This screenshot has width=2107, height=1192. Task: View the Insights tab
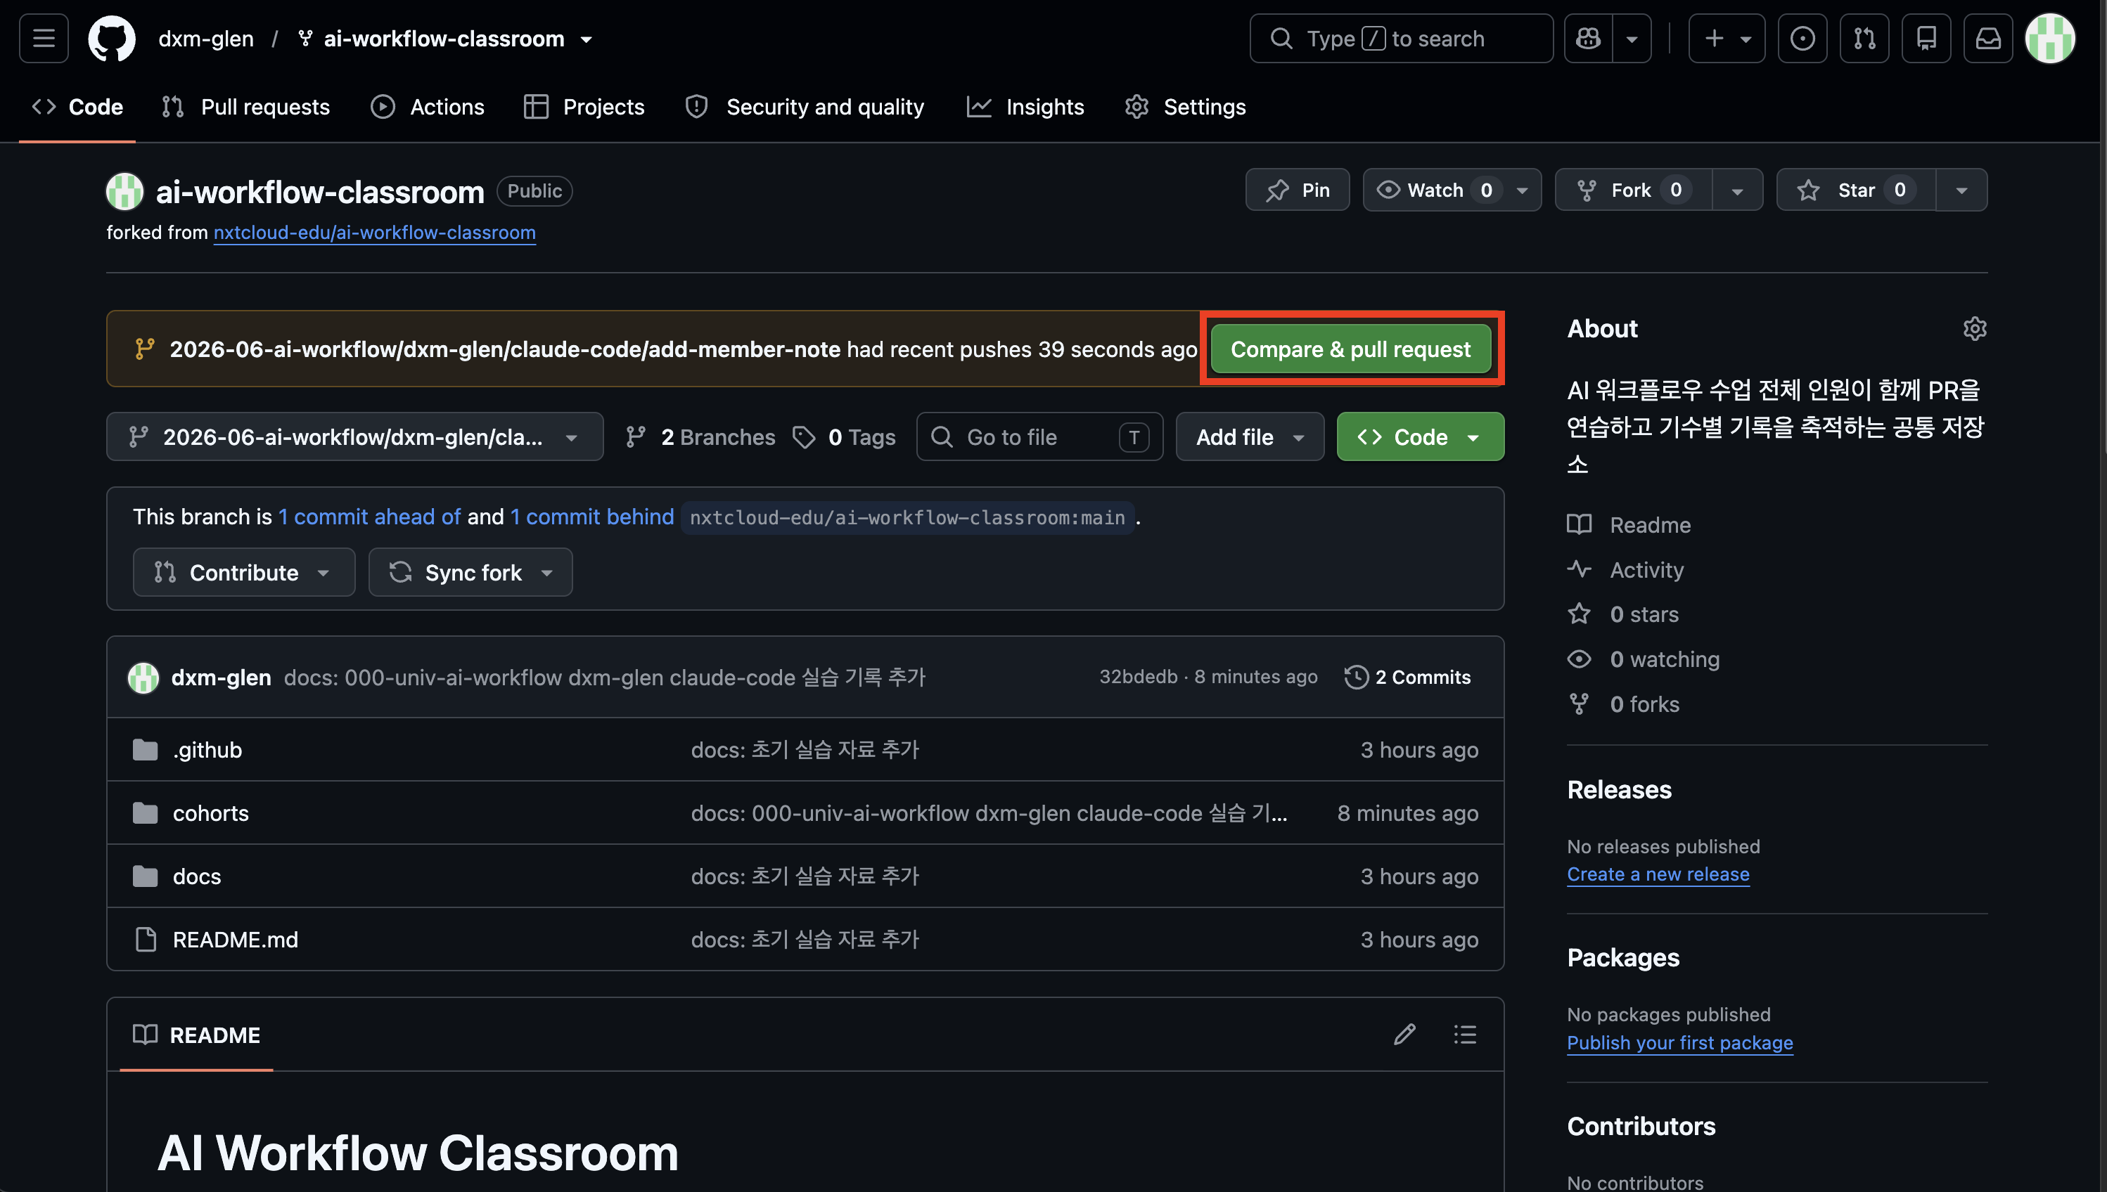[1025, 106]
